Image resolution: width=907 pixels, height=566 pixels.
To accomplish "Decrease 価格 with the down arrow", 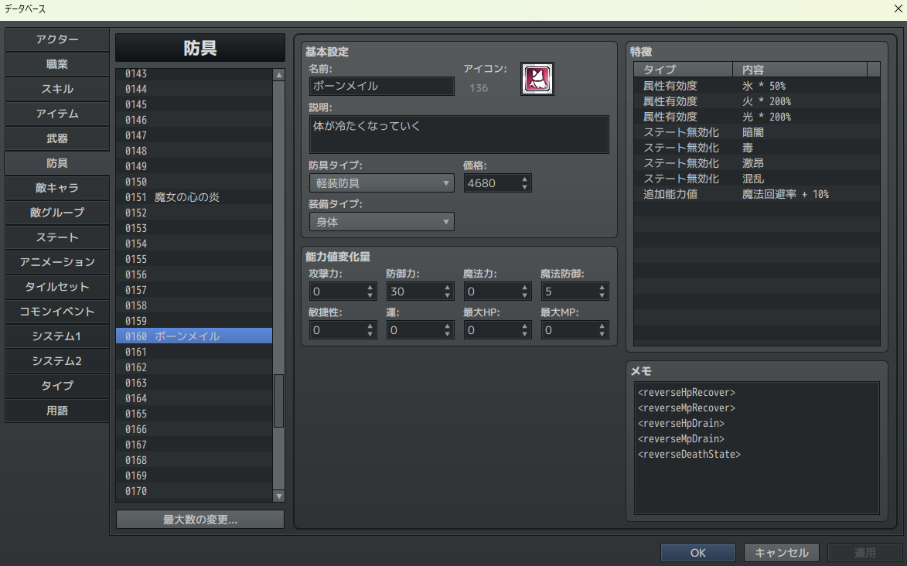I will (525, 187).
